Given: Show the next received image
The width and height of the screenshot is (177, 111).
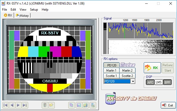Looking at the screenshot, I should (18, 105).
